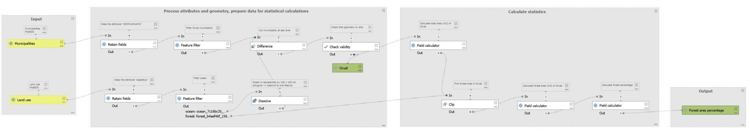Open edit dots on Municipalities input
The width and height of the screenshot is (750, 133).
62,46
